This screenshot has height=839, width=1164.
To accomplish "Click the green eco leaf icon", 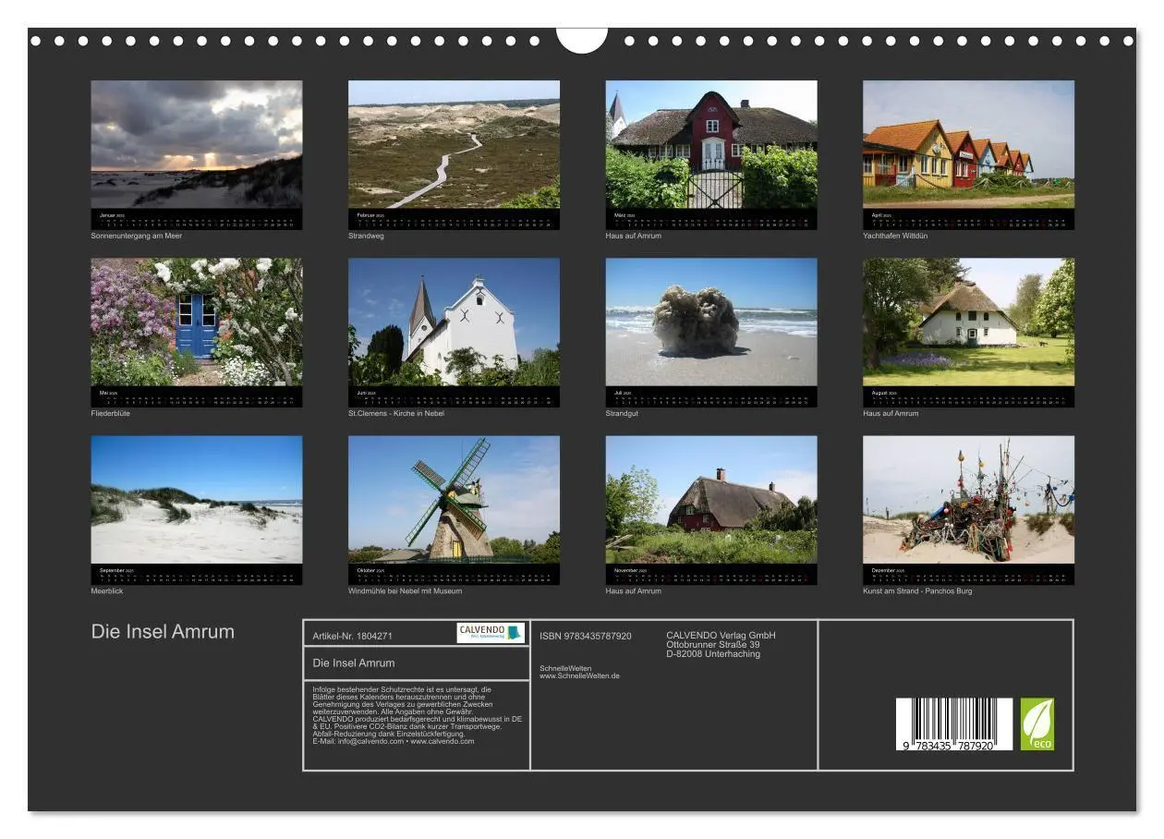I will (1037, 723).
